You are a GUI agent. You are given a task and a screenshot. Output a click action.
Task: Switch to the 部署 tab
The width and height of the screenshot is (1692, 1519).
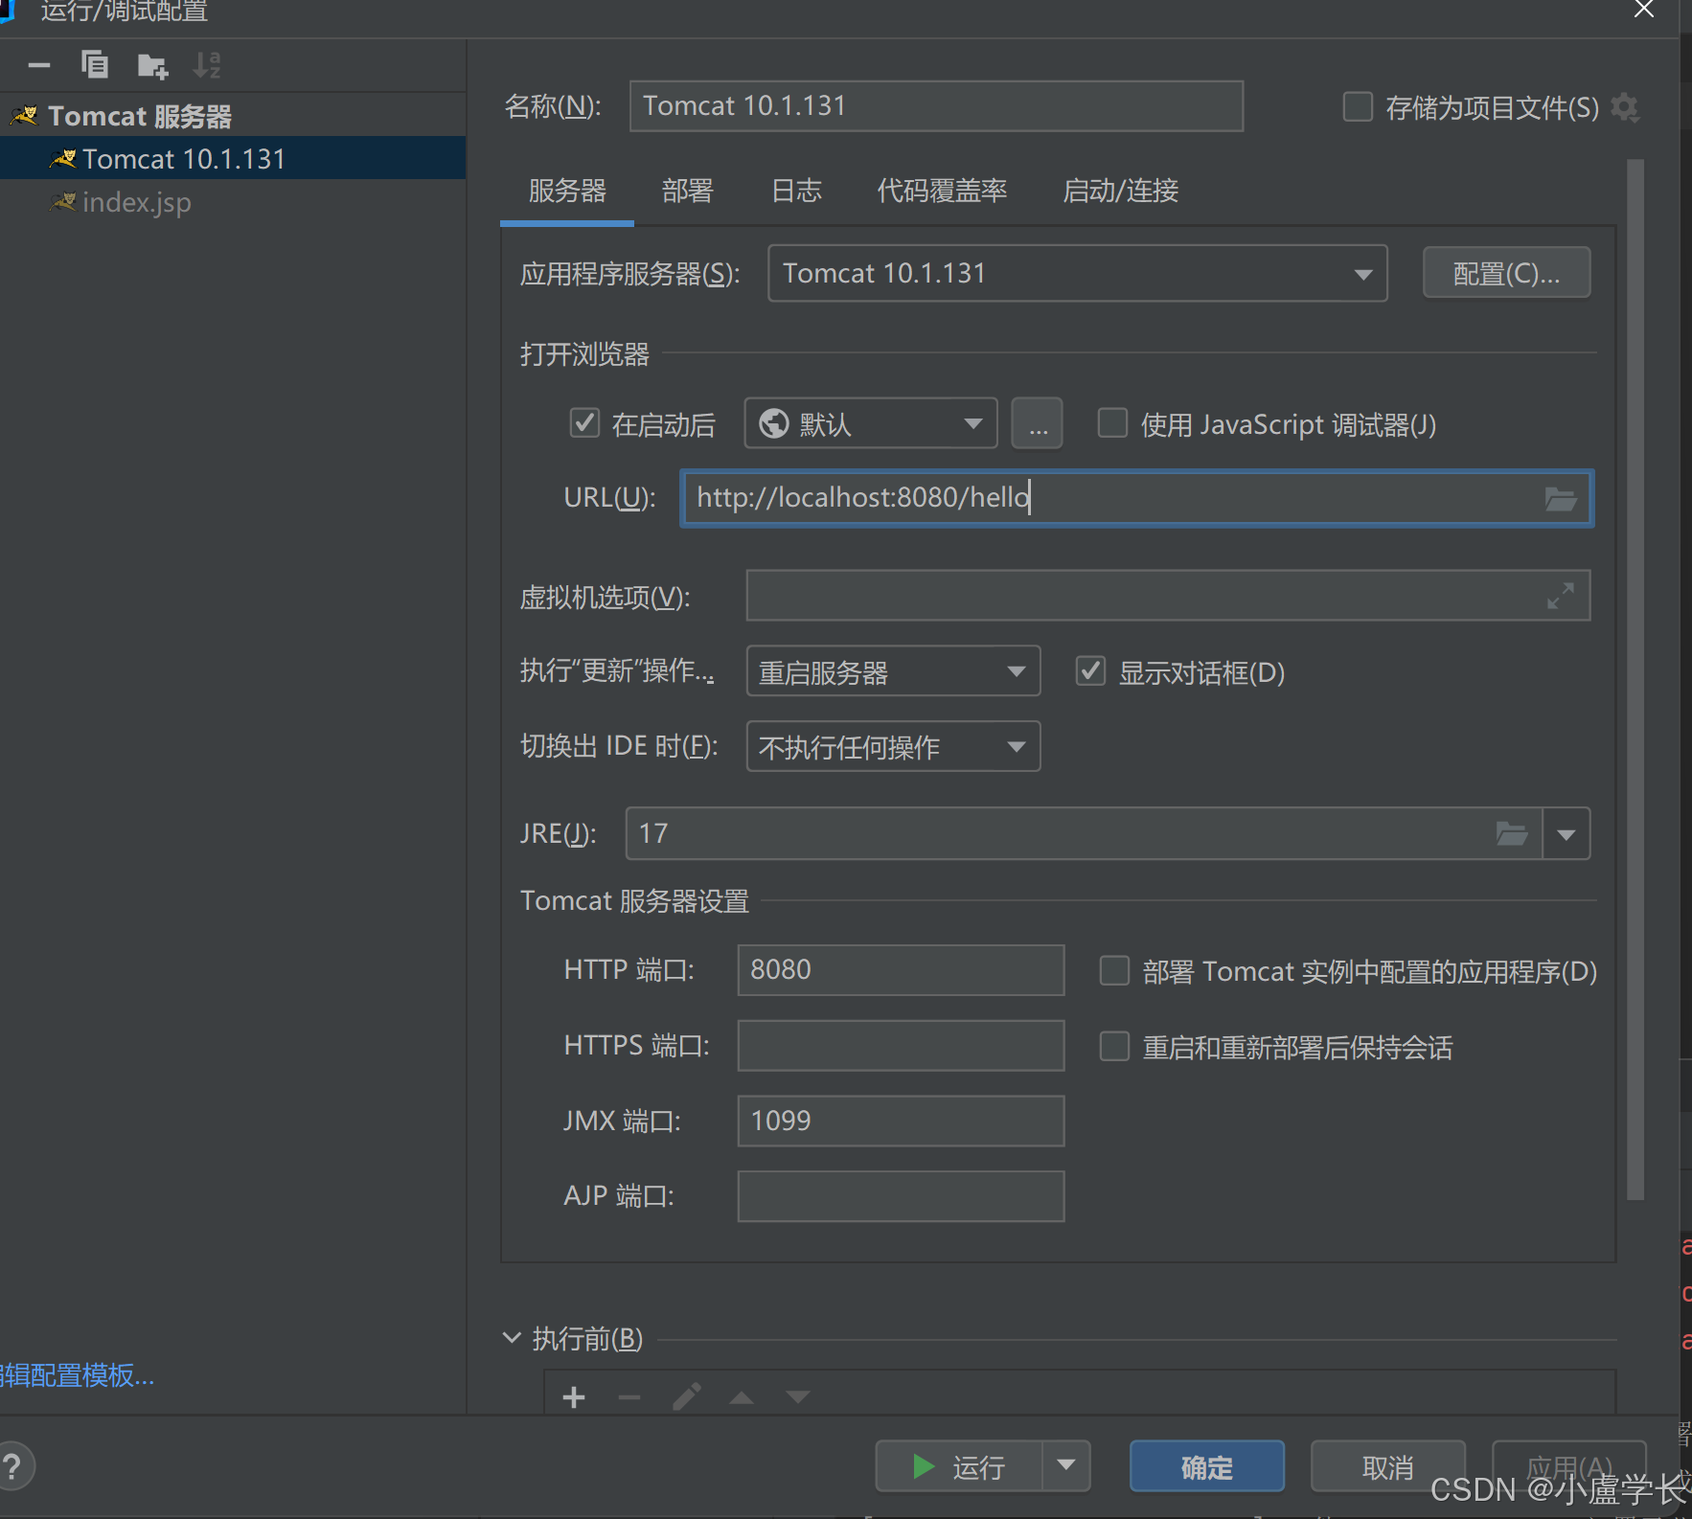click(x=688, y=192)
